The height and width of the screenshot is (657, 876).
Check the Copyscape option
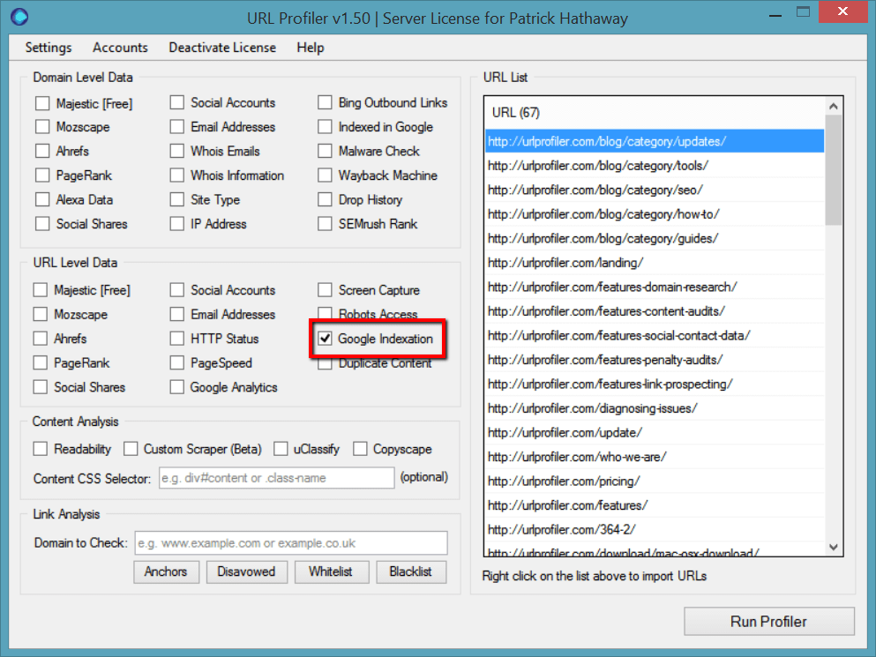(360, 449)
